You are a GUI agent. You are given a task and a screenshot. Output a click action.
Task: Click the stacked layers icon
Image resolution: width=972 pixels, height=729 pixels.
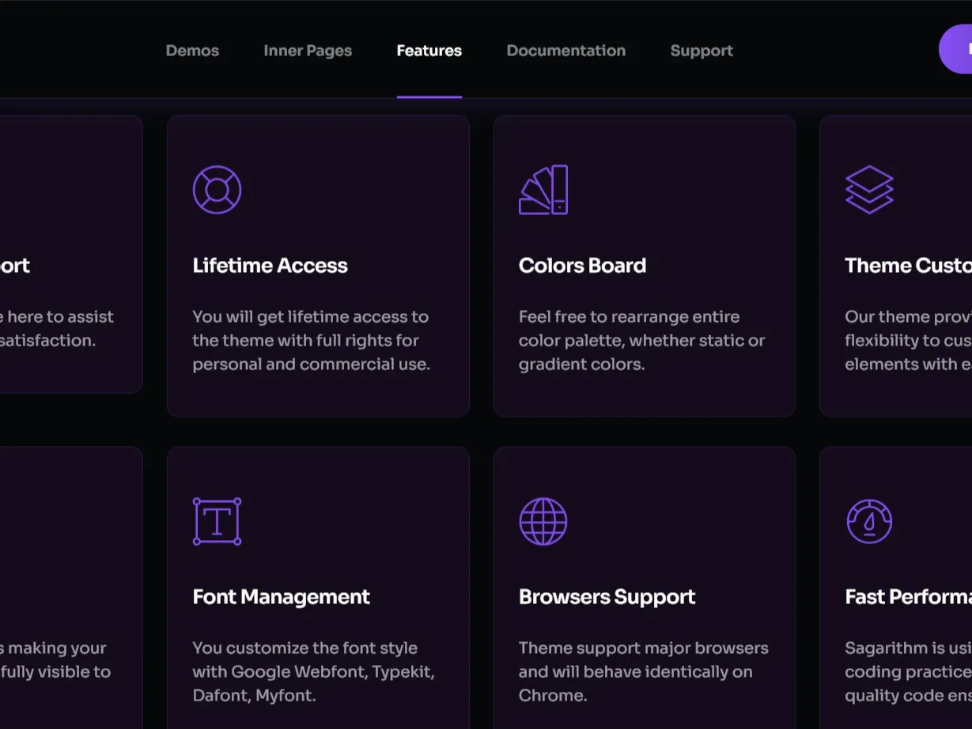click(x=869, y=190)
